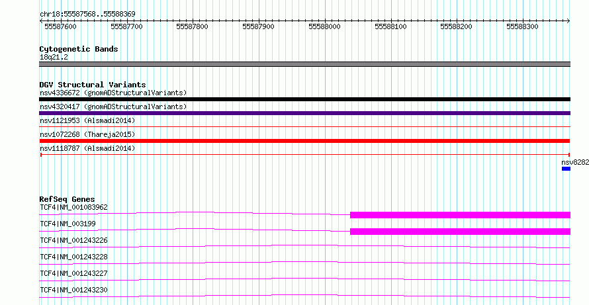Open transcript label TCF4|NM_001243230
Image resolution: width=589 pixels, height=305 pixels.
(73, 290)
